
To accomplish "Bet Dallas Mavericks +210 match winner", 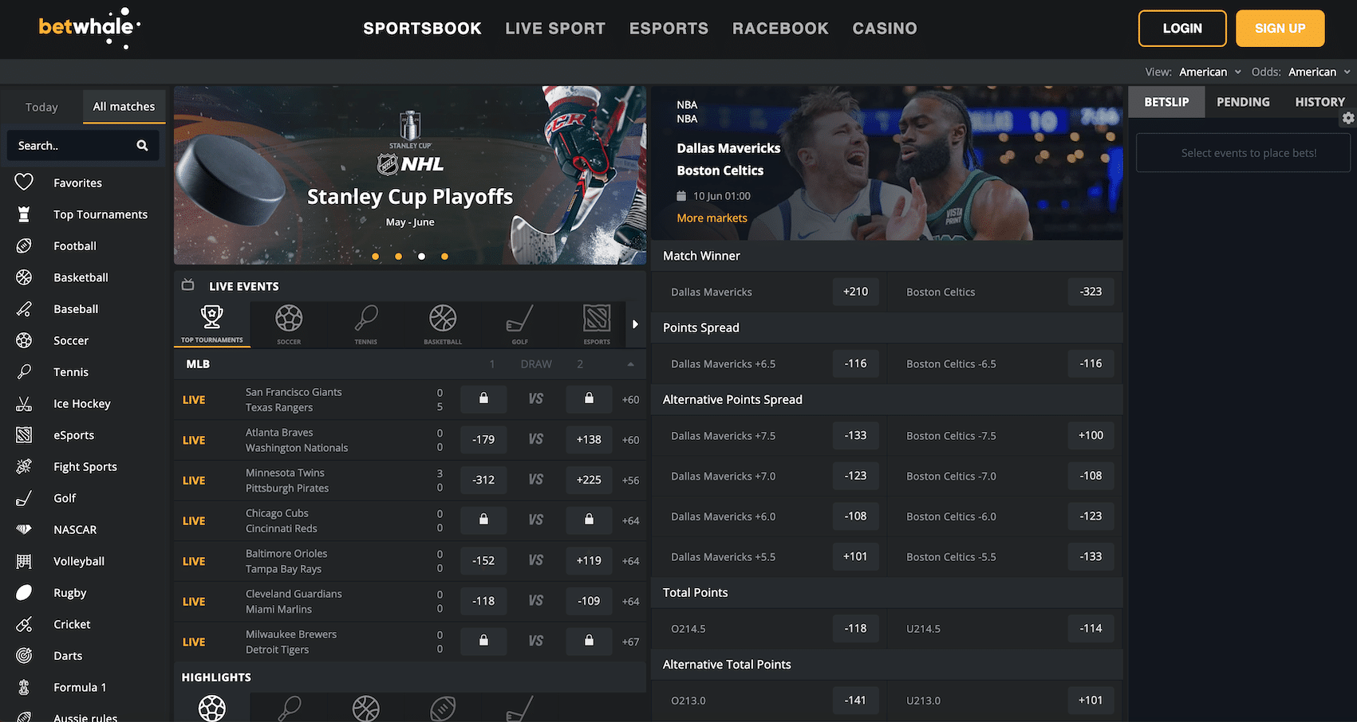I will (855, 292).
